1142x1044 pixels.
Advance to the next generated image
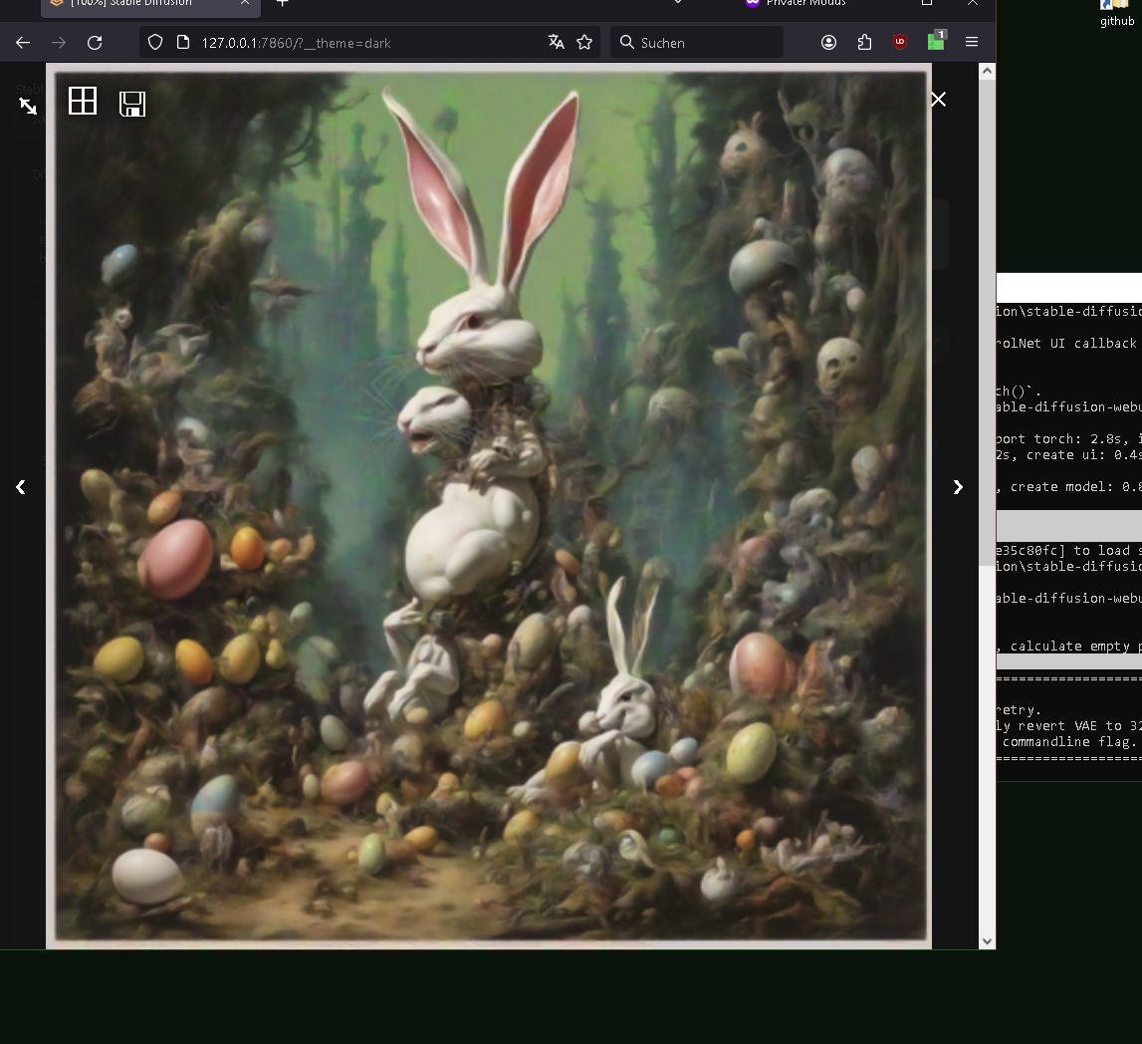[x=958, y=487]
